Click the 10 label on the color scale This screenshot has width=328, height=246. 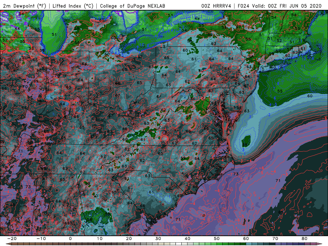coord(100,239)
